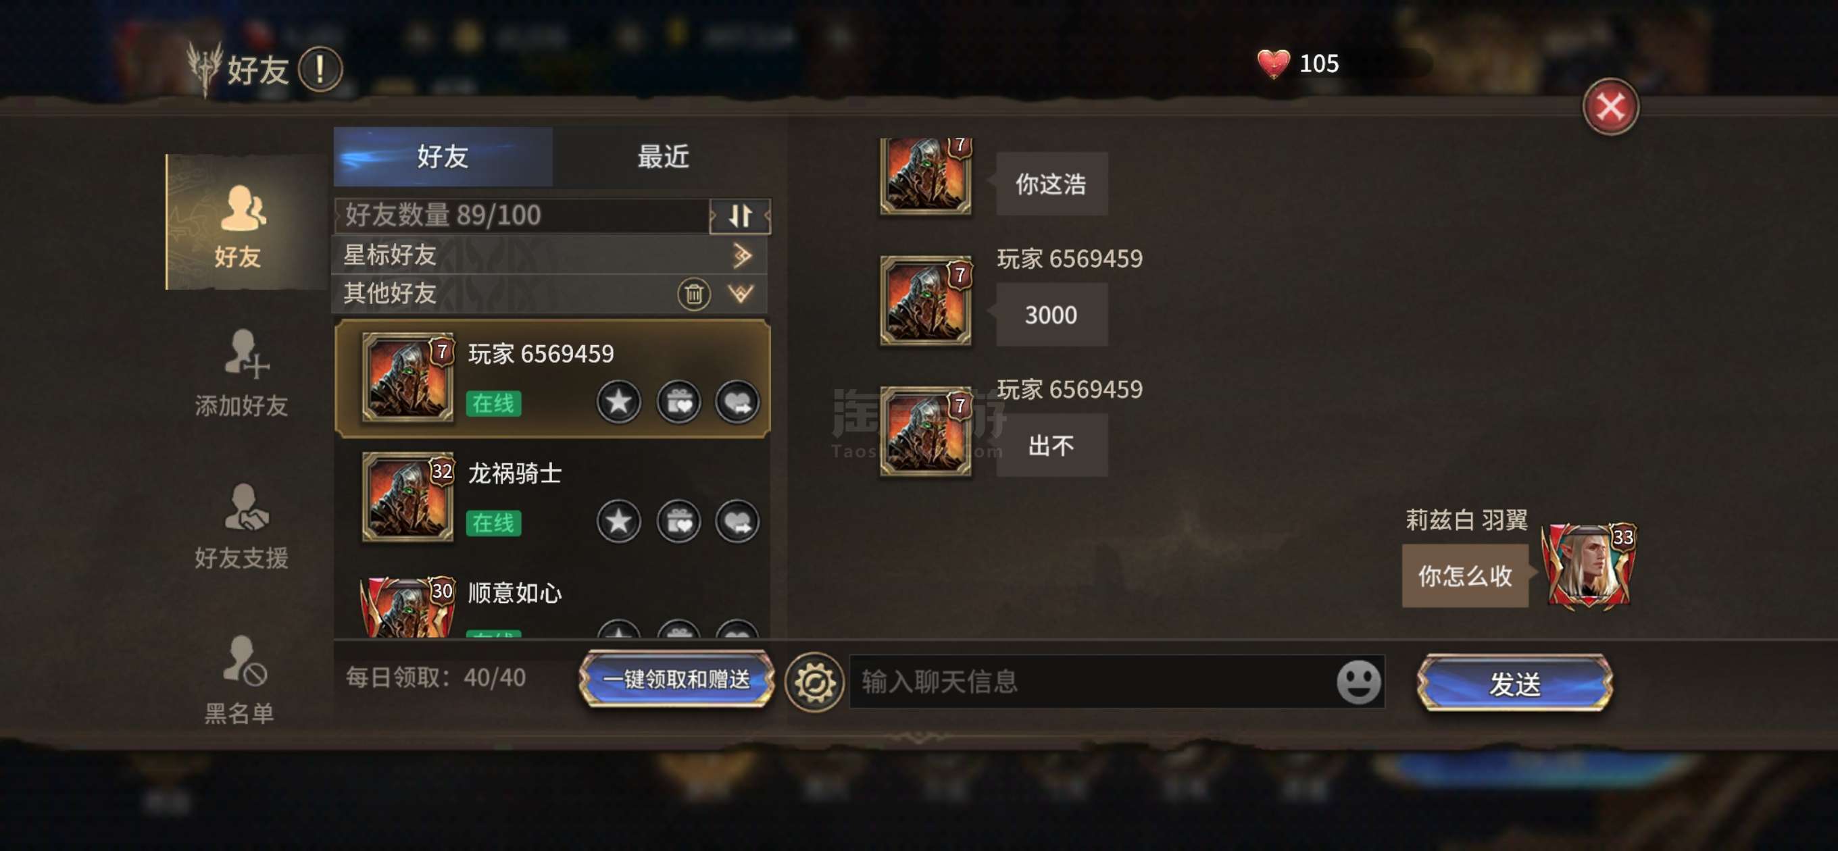
Task: Click the 一键领取和赠送 button
Action: (676, 678)
